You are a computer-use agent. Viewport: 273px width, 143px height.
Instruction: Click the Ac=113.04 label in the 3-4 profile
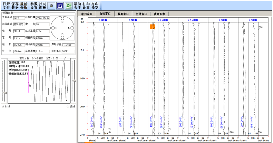[x=251, y=122]
